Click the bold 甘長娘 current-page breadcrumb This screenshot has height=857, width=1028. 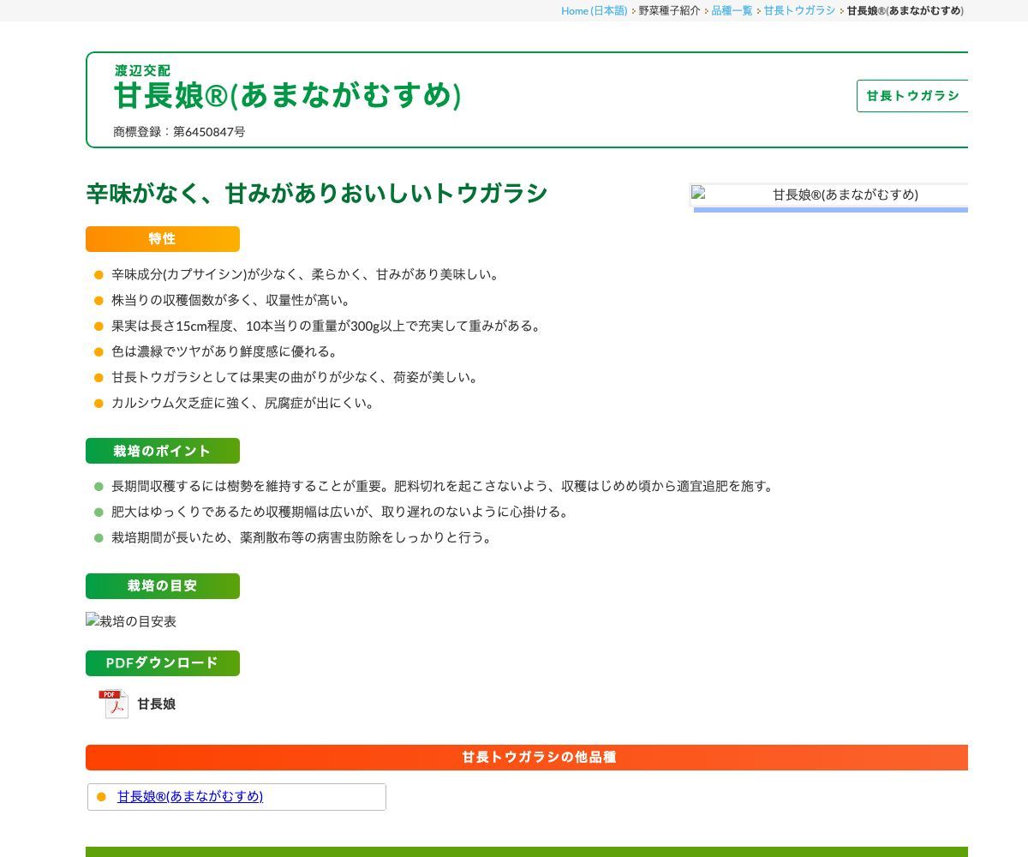click(x=905, y=10)
